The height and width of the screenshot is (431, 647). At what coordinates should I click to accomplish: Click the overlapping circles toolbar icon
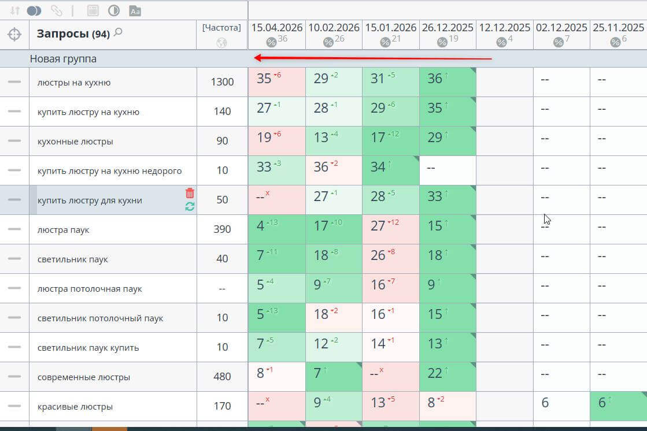point(34,10)
